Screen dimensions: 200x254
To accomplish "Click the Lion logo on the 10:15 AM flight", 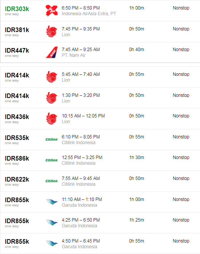I will [52, 119].
